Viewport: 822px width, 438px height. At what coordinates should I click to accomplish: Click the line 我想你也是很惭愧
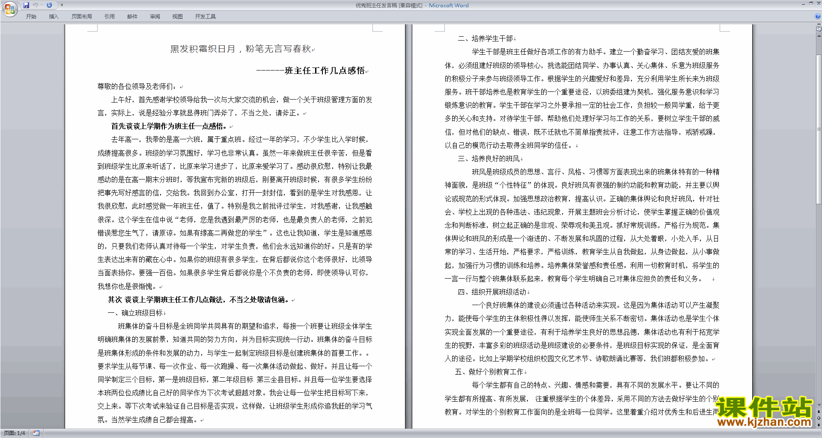[128, 286]
